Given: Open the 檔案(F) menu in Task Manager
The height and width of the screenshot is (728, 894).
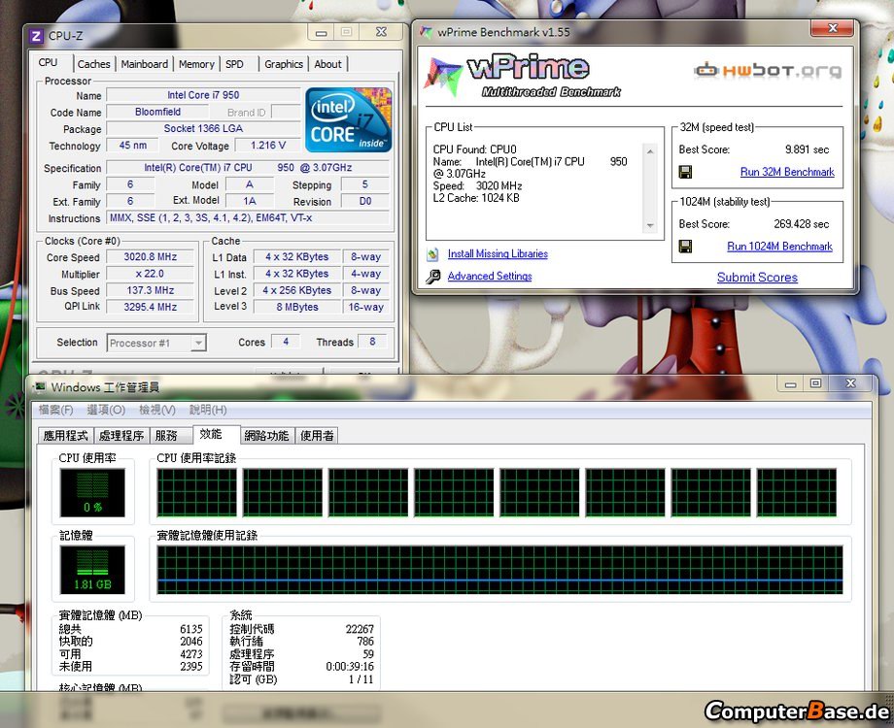Looking at the screenshot, I should point(55,411).
